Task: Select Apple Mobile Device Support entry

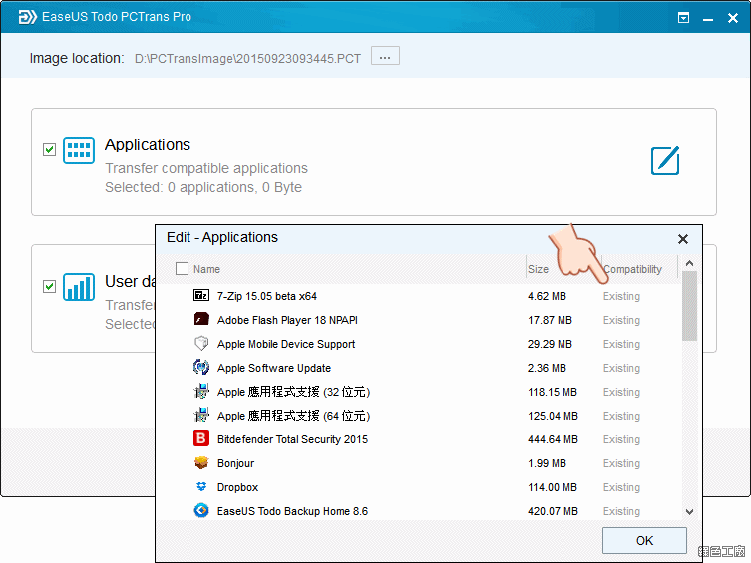Action: pos(286,344)
